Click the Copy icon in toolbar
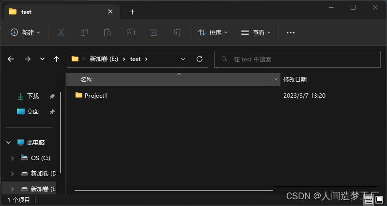The image size is (387, 206). pos(84,32)
